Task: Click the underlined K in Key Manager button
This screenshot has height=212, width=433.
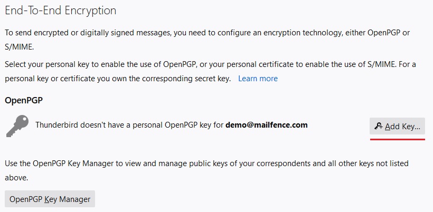Action: coord(46,199)
